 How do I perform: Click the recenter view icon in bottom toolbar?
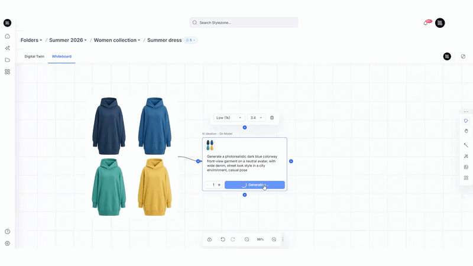click(209, 239)
